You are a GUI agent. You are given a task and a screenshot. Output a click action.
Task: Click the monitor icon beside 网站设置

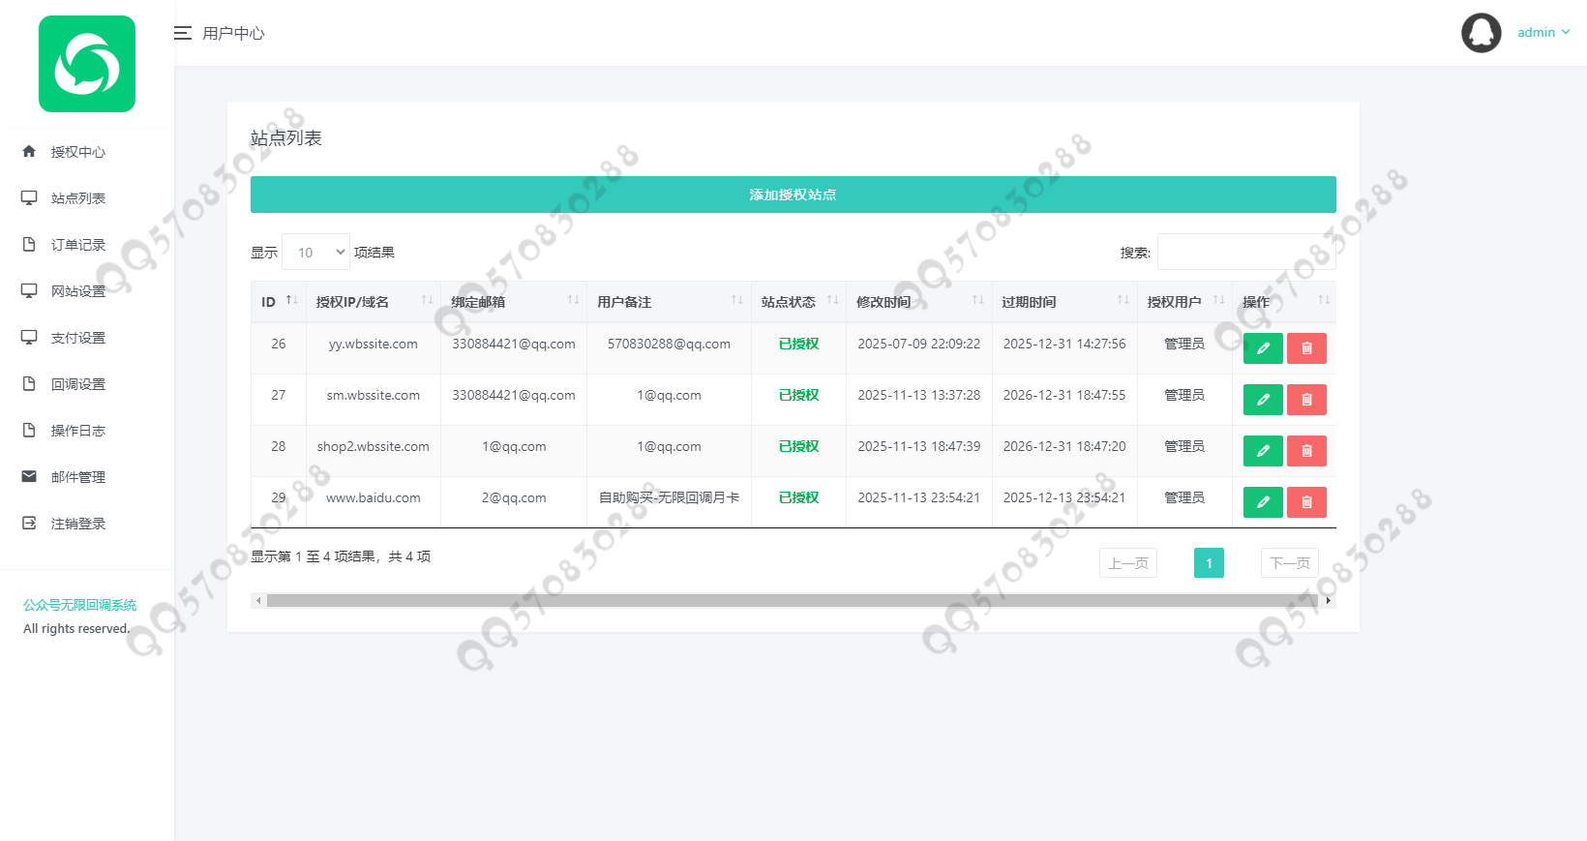(x=29, y=290)
